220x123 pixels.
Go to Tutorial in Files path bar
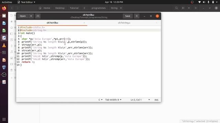(x=74, y=8)
